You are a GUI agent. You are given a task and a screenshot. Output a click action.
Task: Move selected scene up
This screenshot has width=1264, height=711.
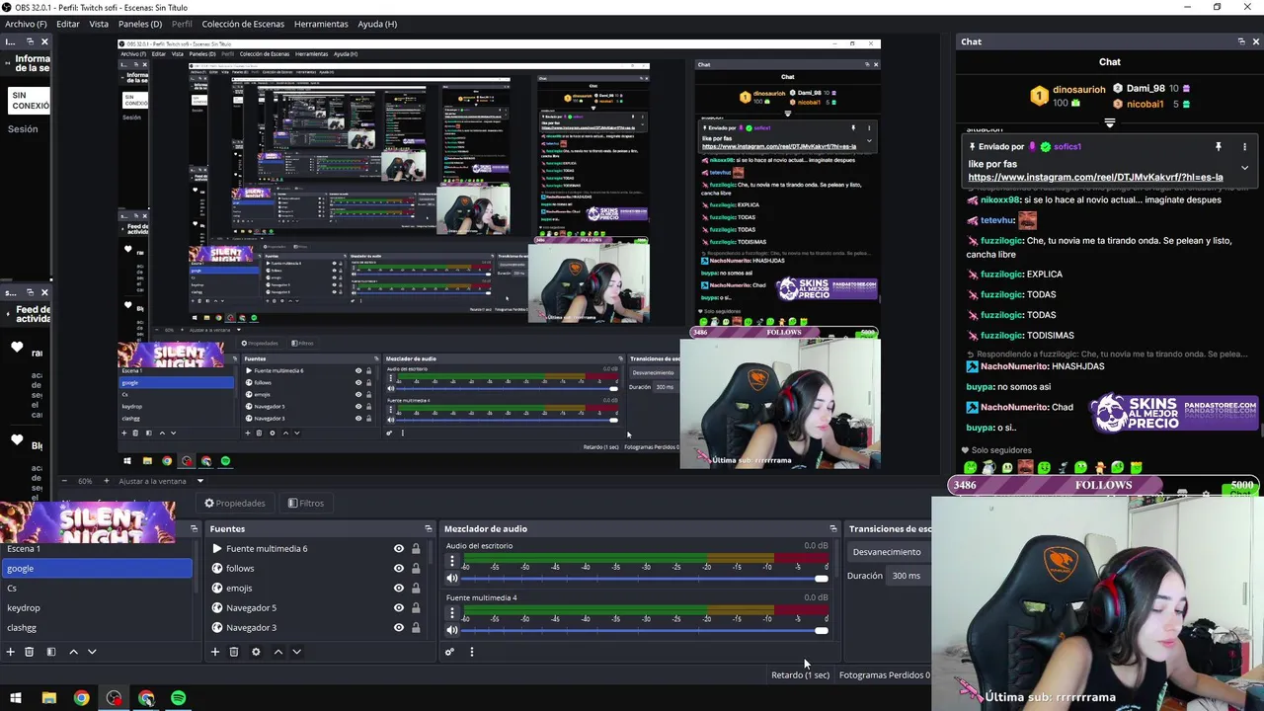tap(73, 652)
